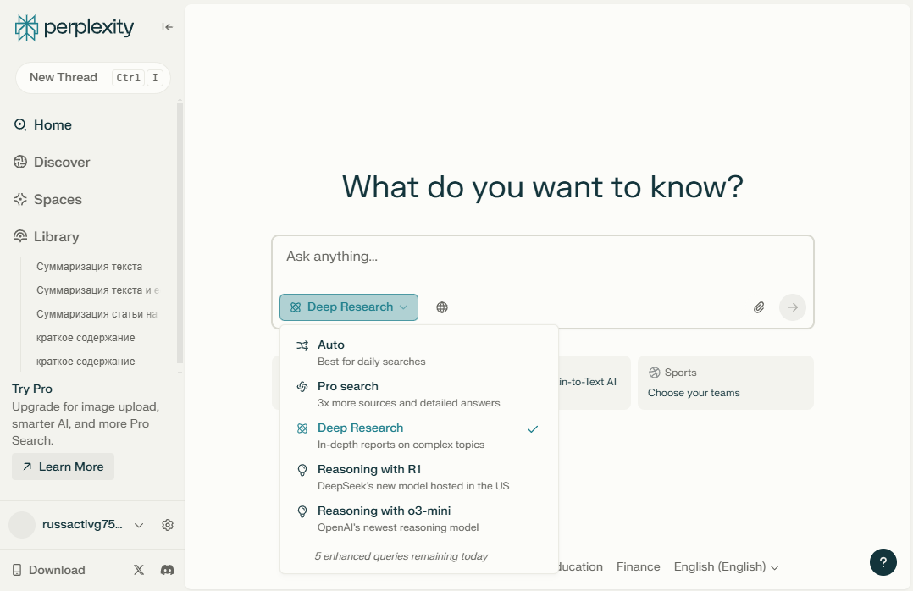913x591 pixels.
Task: Open thread 'Суммаризация текста'
Action: coord(89,267)
